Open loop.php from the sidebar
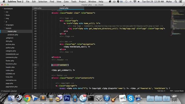This screenshot has width=185, height=104. click(x=9, y=77)
